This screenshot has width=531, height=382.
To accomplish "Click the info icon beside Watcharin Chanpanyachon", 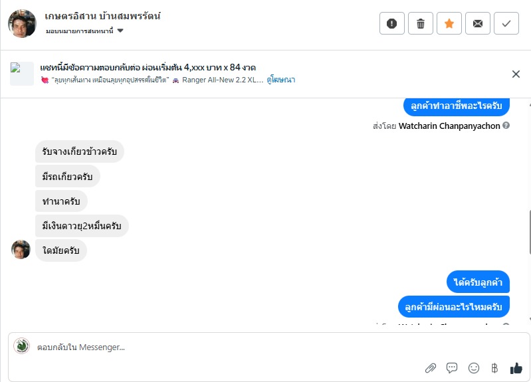I will [506, 126].
